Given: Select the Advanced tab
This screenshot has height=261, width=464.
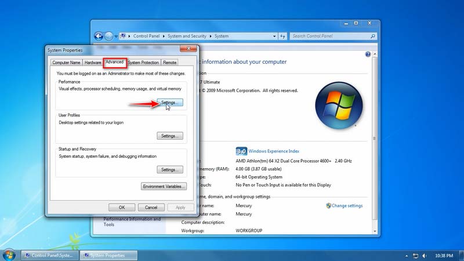Looking at the screenshot, I should (115, 62).
